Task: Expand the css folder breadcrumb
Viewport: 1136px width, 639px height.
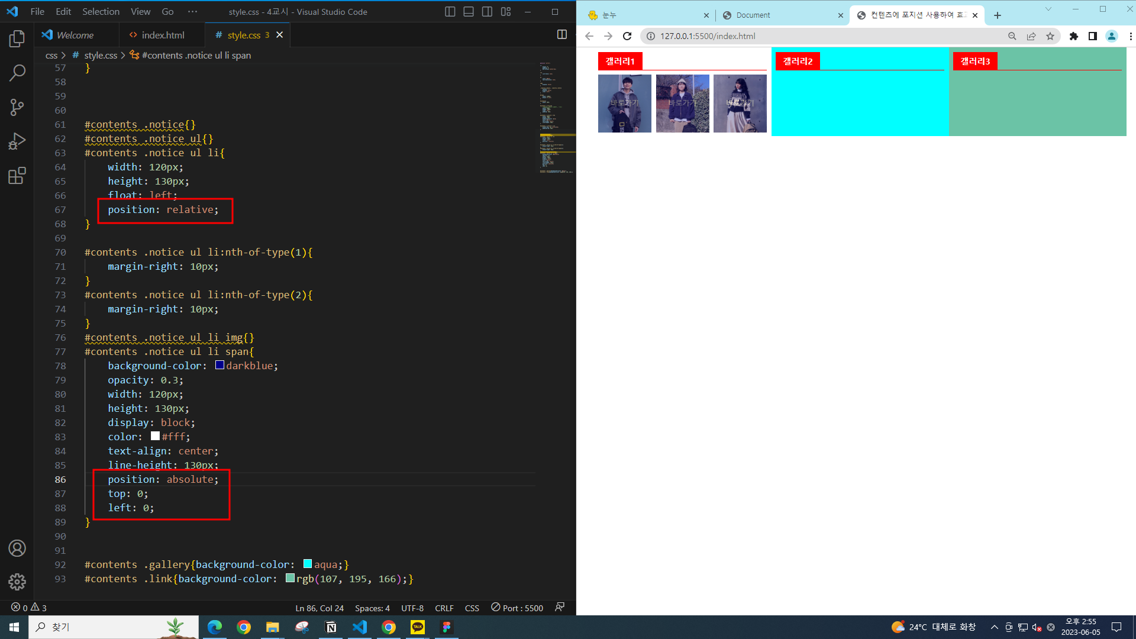Action: pos(51,56)
